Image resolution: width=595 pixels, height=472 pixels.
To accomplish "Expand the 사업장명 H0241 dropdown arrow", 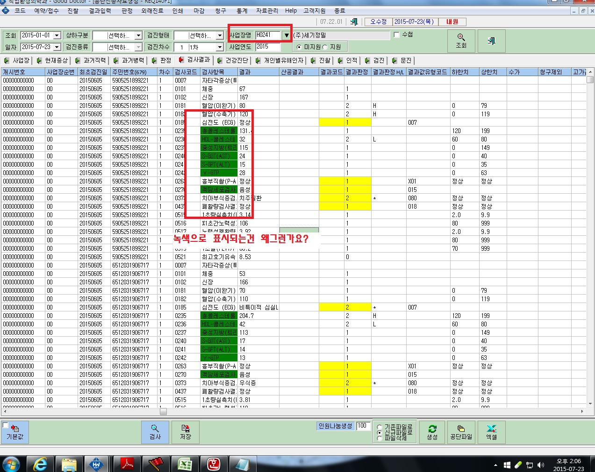I will (x=287, y=35).
